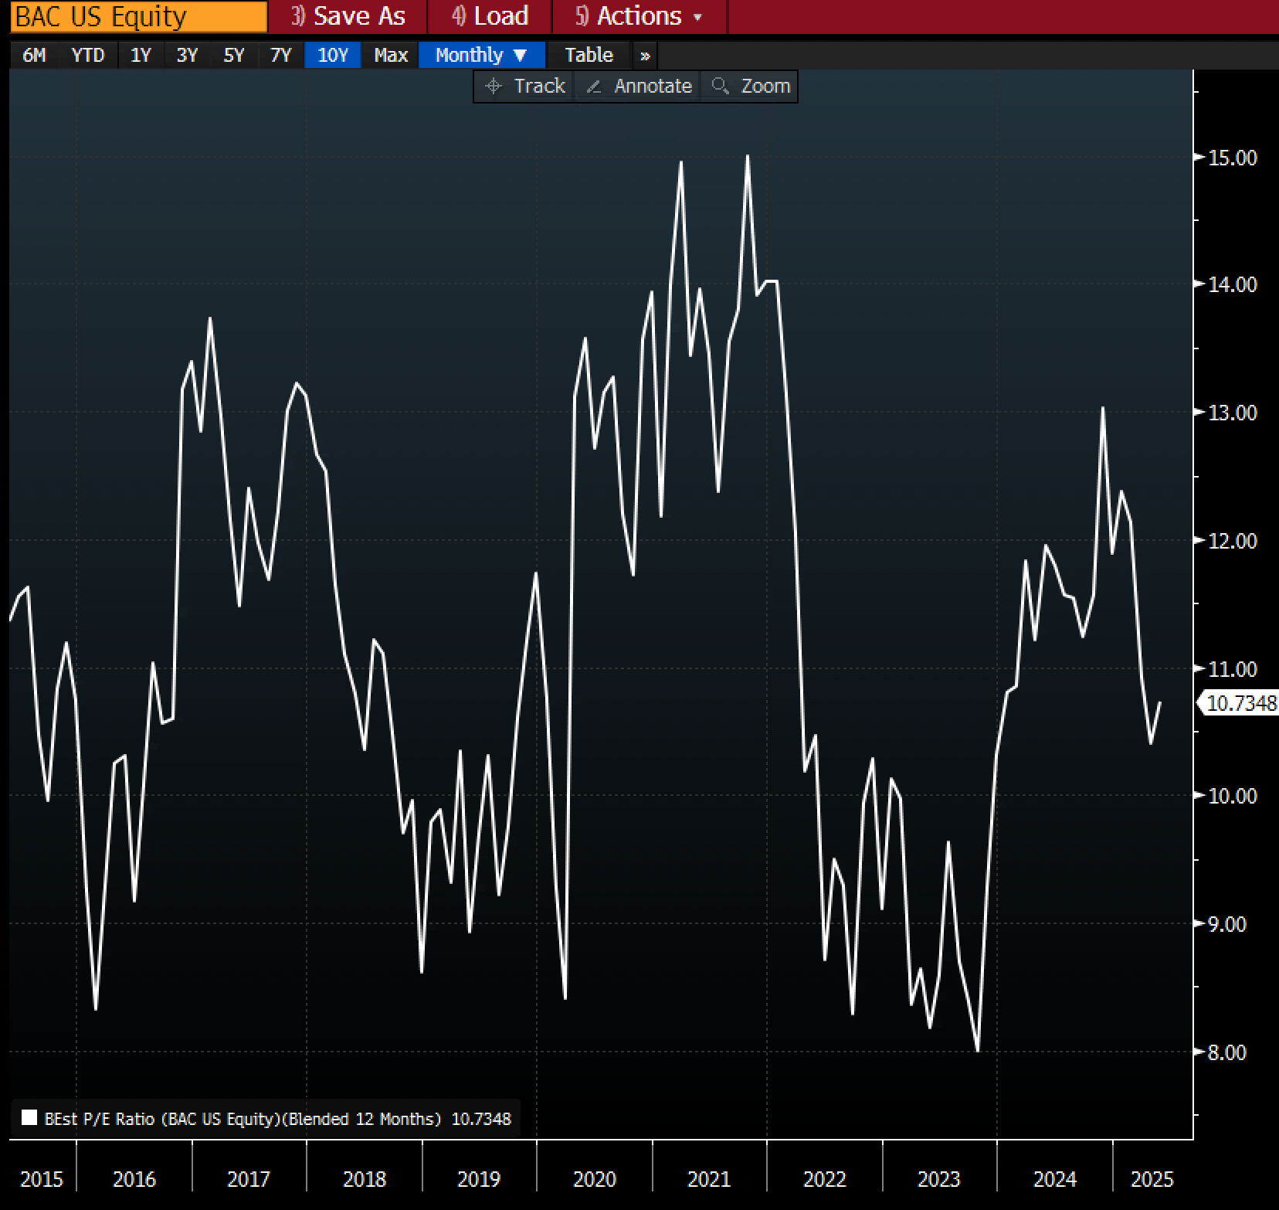The height and width of the screenshot is (1210, 1279).
Task: Click the BEst P/E Ratio legend label
Action: click(x=243, y=1119)
